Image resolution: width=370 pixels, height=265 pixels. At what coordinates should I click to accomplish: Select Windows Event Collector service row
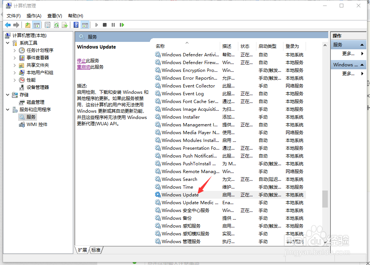[x=230, y=86]
